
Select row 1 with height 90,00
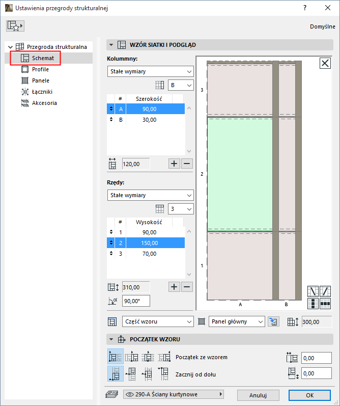(146, 232)
